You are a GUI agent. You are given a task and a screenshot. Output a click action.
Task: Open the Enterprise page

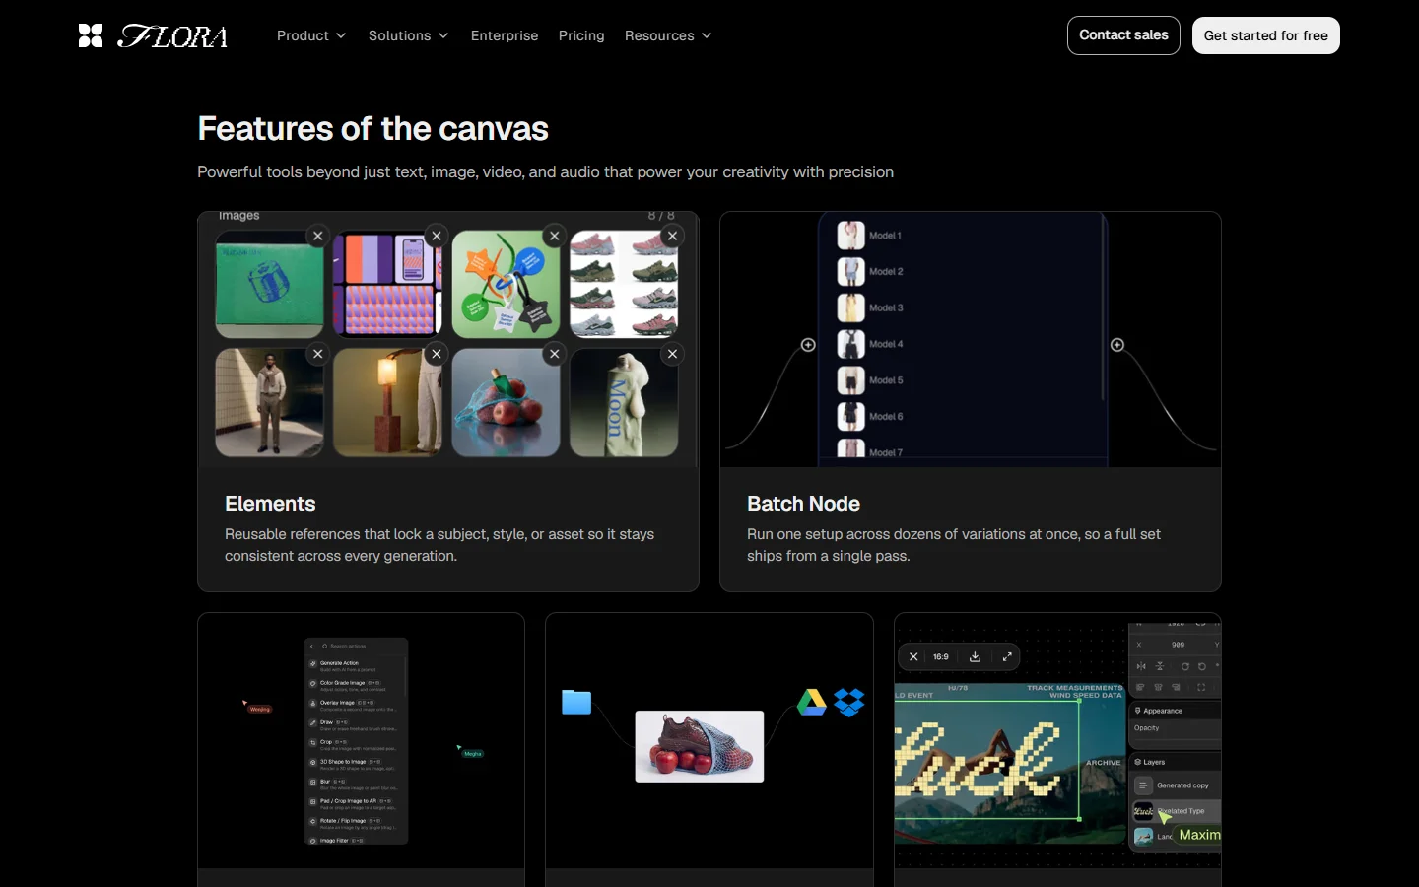click(505, 35)
